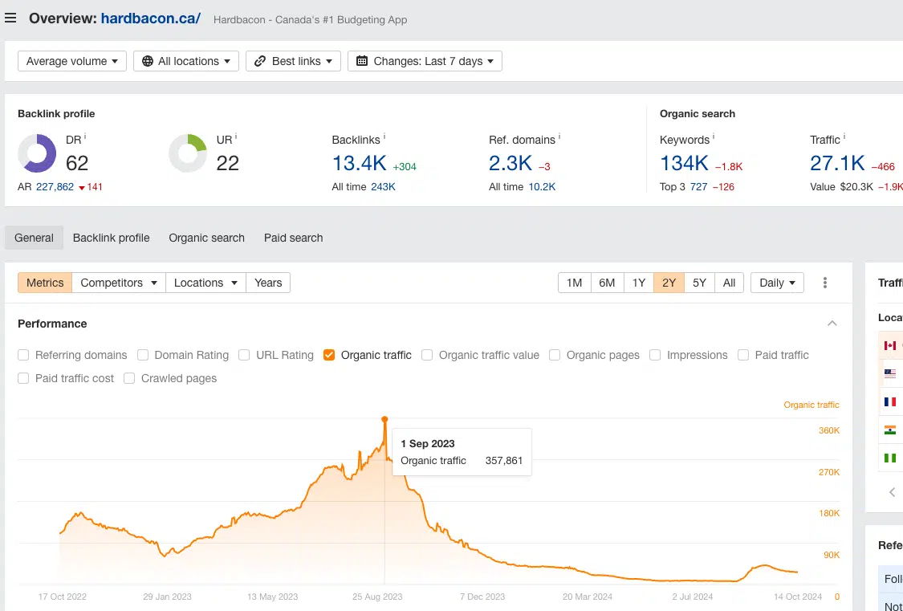Collapse the Performance section
The image size is (903, 611).
click(x=832, y=324)
